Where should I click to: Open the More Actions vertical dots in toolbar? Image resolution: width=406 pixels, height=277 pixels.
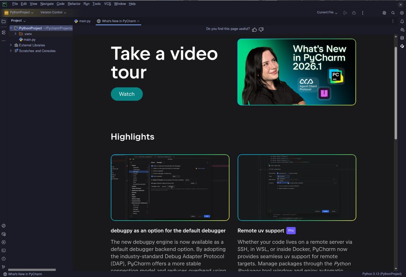click(x=363, y=13)
